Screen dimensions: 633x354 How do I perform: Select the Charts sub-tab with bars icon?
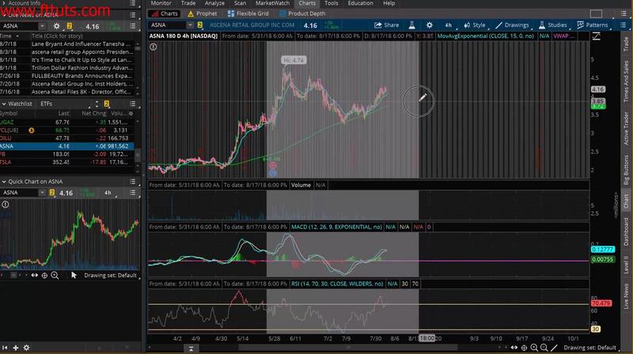(x=165, y=13)
